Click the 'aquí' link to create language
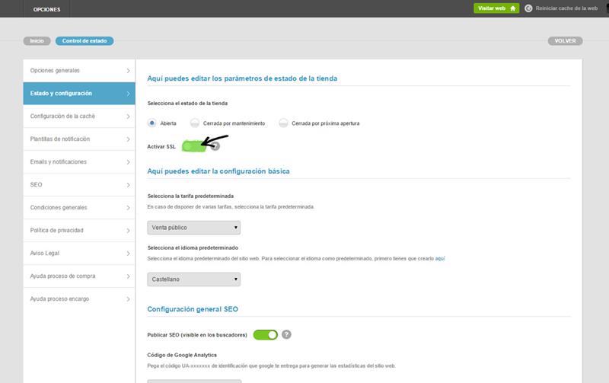The image size is (609, 383). tap(440, 259)
